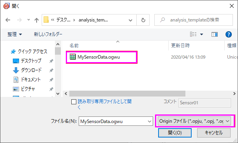238x143 pixels.
Task: Close the 開く dialog
Action: (x=232, y=6)
